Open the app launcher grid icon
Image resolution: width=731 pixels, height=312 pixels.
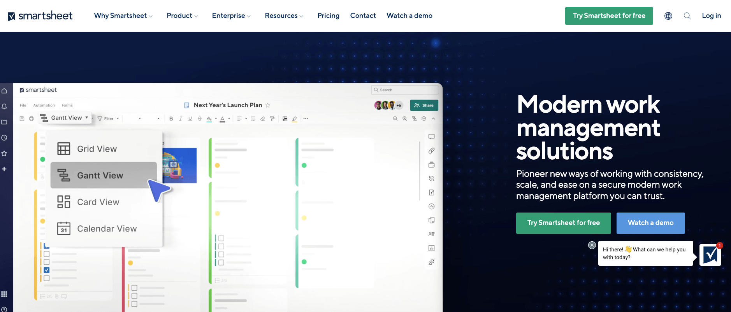(x=4, y=294)
